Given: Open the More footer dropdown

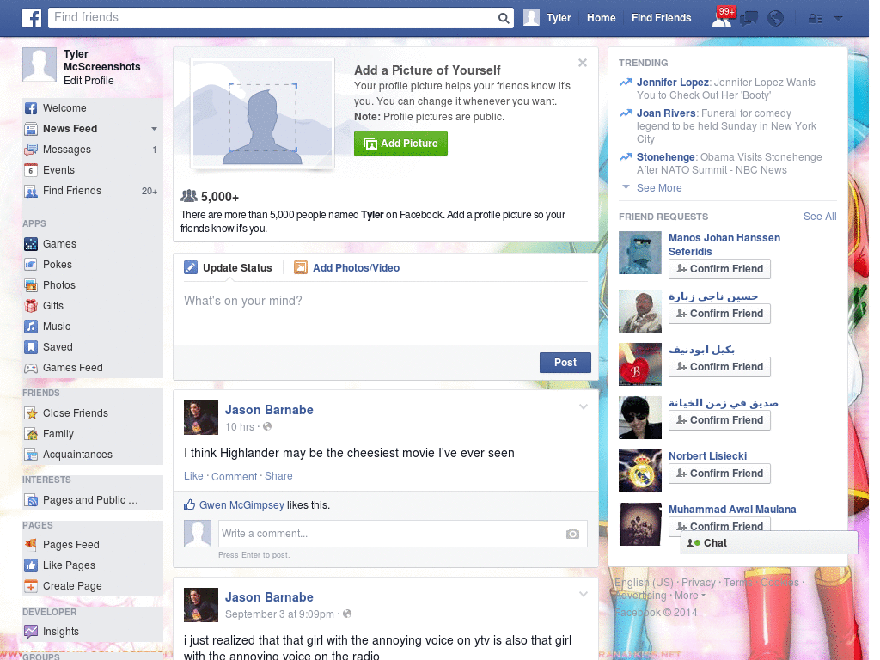Looking at the screenshot, I should (690, 596).
